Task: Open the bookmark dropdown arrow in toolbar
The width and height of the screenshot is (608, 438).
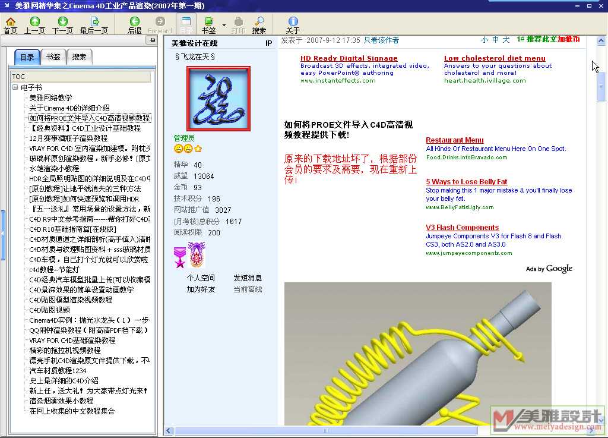Action: [224, 25]
